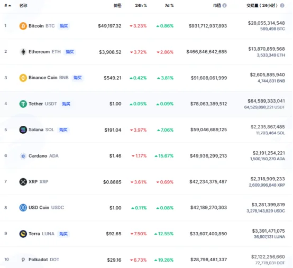Click the Ethereum diamond logo icon
Screen dimensions: 293x268
tap(23, 52)
